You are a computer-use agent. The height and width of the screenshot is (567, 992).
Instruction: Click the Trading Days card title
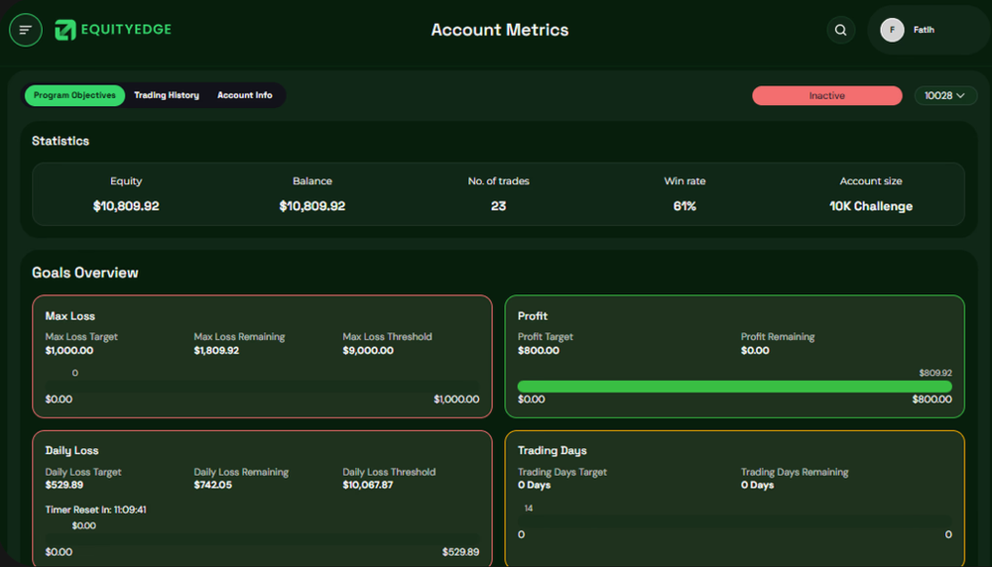coord(552,451)
